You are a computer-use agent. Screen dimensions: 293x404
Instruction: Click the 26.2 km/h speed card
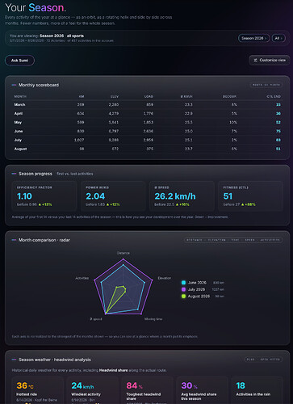(x=182, y=196)
